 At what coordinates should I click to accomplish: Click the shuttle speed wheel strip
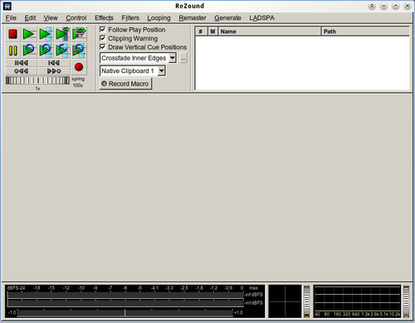[x=37, y=81]
